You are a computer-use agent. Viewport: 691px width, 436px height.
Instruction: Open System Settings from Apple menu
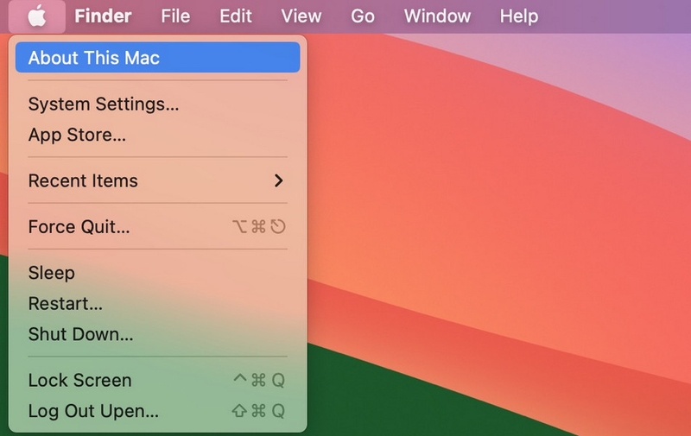(x=158, y=104)
